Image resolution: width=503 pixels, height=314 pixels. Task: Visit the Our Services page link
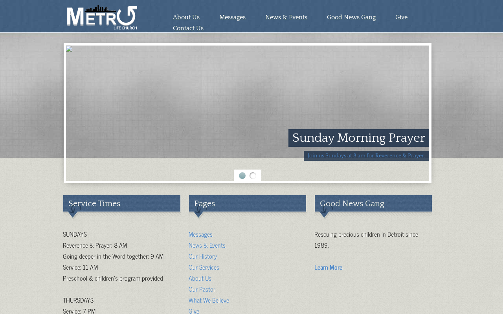point(204,267)
